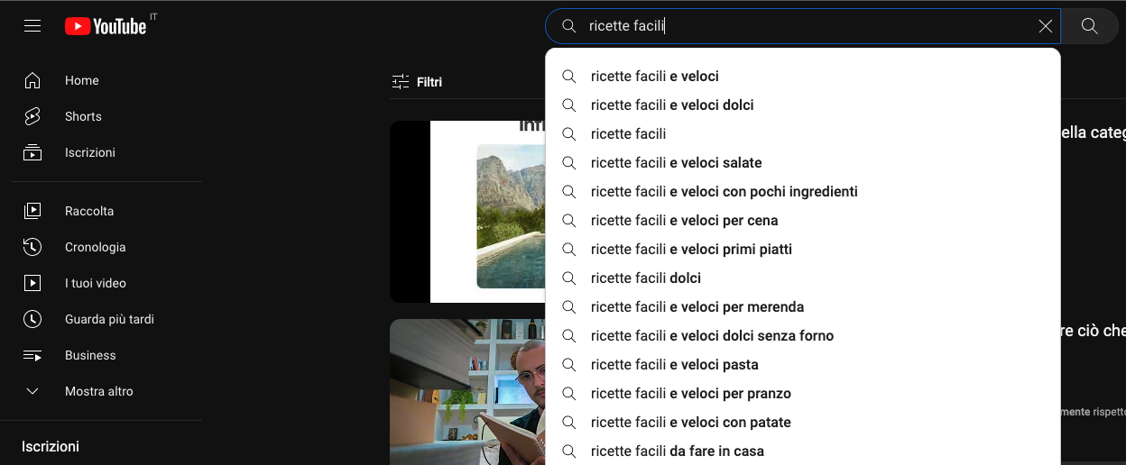Viewport: 1126px width, 465px height.
Task: Select 'ricette facili e veloci pasta'
Action: (803, 365)
